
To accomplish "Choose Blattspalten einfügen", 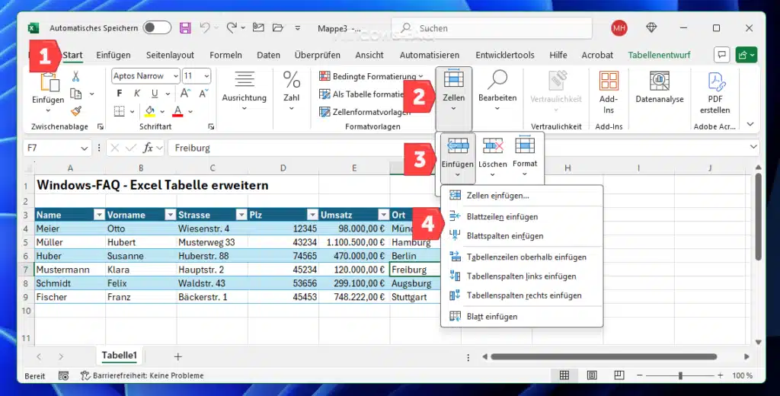I will 521,236.
